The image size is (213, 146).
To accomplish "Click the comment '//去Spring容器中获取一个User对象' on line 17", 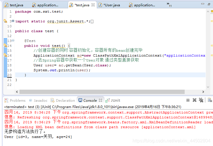I will [x=86, y=60].
